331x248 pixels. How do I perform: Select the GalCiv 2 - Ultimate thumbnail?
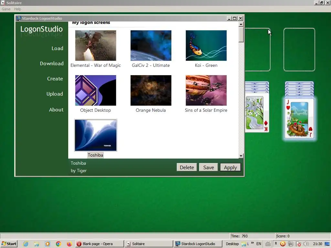coord(151,46)
